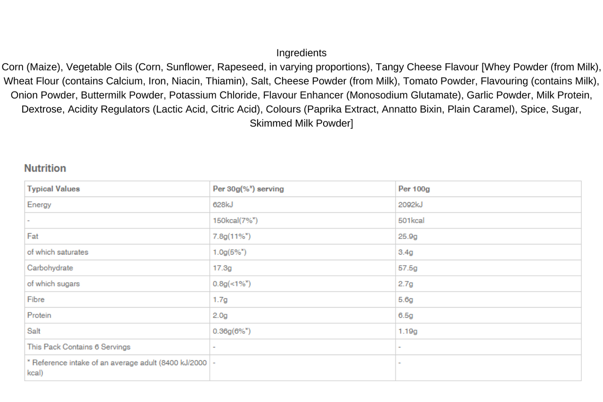Click the 6.5g protein value

tap(406, 315)
